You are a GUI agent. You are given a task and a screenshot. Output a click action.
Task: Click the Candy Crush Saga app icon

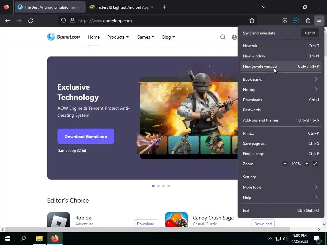[176, 219]
